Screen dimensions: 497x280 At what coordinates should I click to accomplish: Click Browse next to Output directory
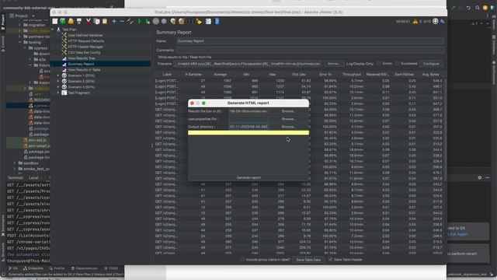tap(288, 127)
